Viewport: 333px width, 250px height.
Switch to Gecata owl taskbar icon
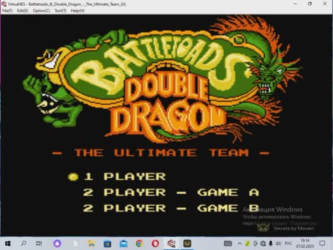click(187, 243)
